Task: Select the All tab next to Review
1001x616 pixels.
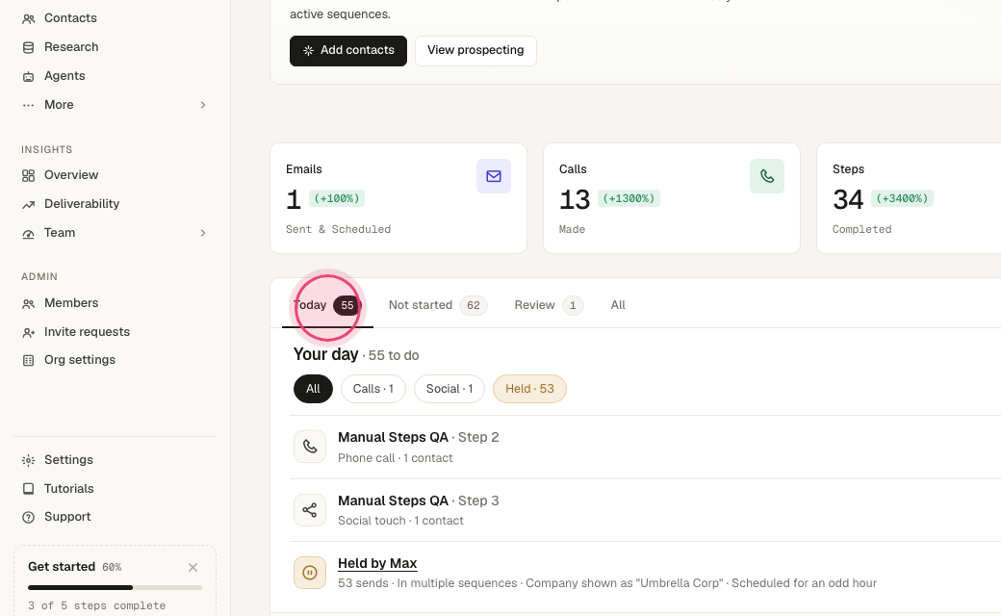Action: click(618, 305)
